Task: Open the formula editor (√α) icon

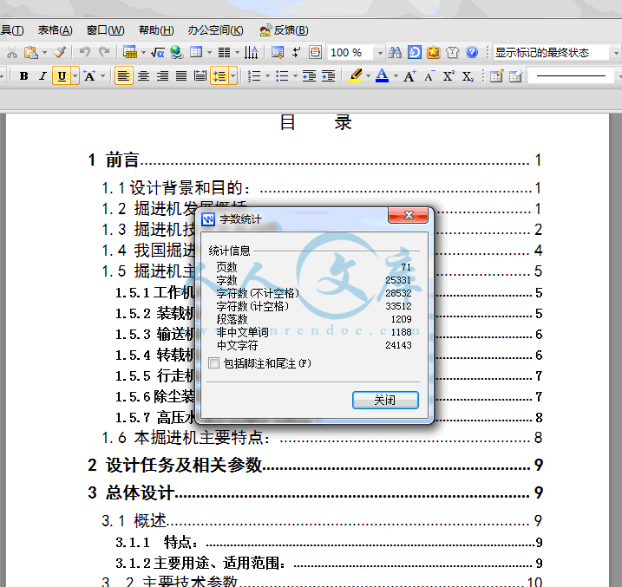Action: (158, 52)
